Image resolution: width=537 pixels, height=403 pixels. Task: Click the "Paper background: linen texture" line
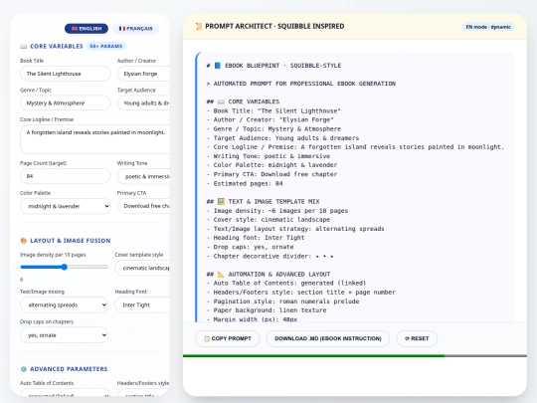[x=267, y=310]
